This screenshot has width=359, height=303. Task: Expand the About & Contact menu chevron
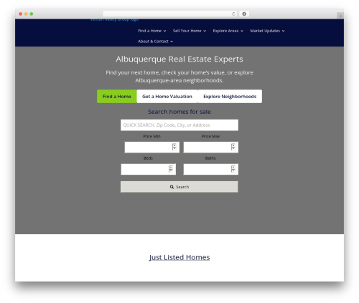pos(172,42)
